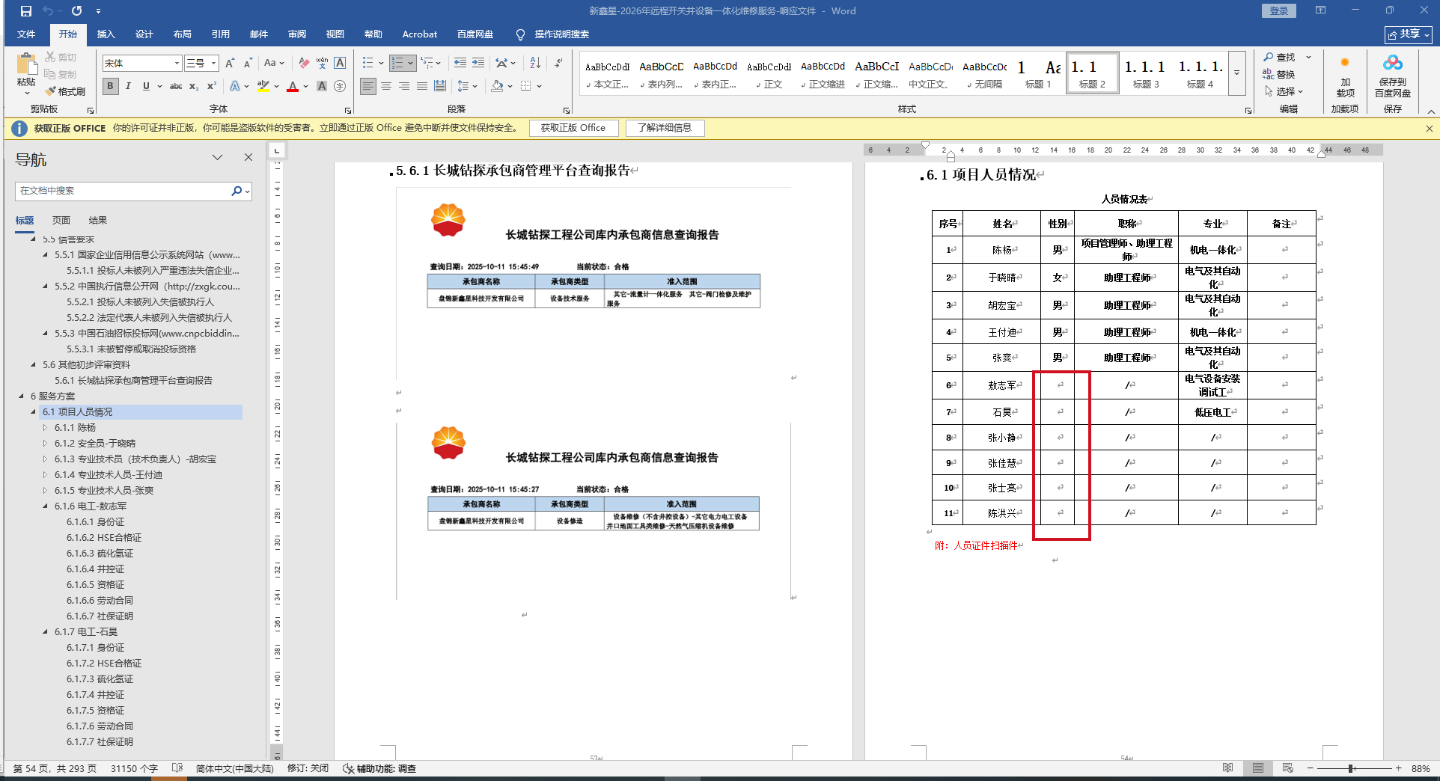Screen dimensions: 1440x781
Task: Click the Add-ins (加载项) icon
Action: [1345, 76]
